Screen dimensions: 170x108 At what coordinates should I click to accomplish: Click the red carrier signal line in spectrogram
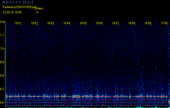(x=87, y=96)
